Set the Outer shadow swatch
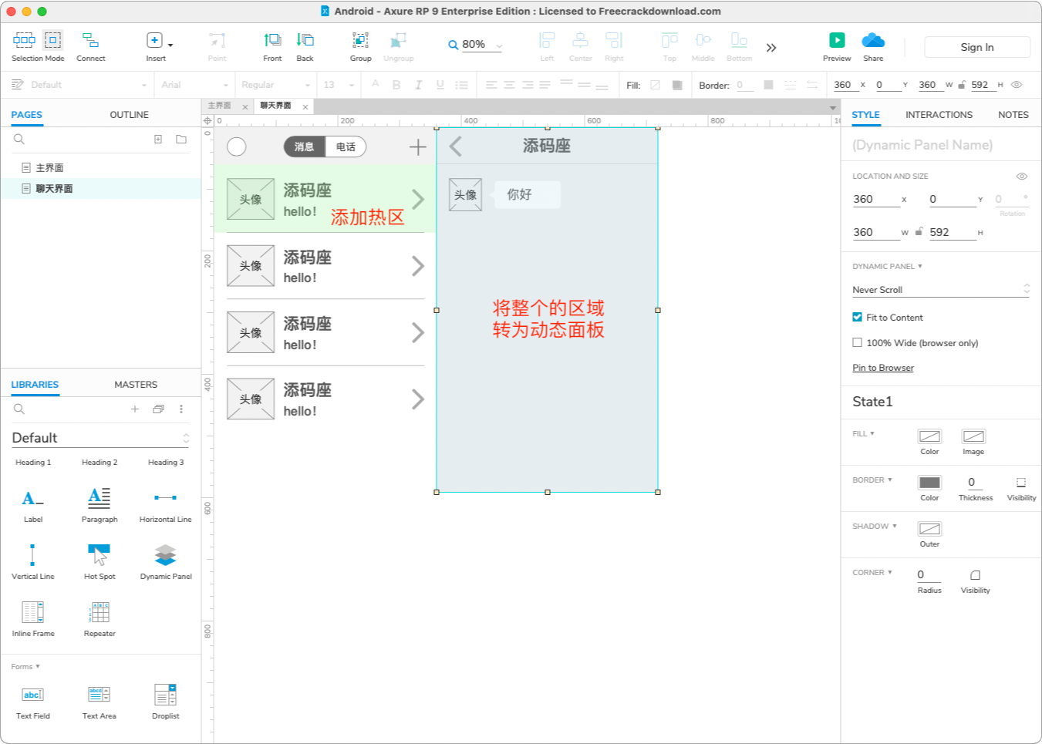Viewport: 1042px width, 744px height. pos(929,529)
